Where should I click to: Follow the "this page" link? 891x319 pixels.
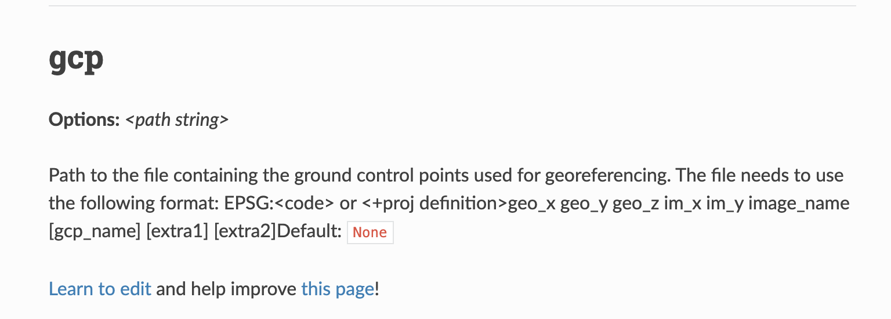click(338, 289)
